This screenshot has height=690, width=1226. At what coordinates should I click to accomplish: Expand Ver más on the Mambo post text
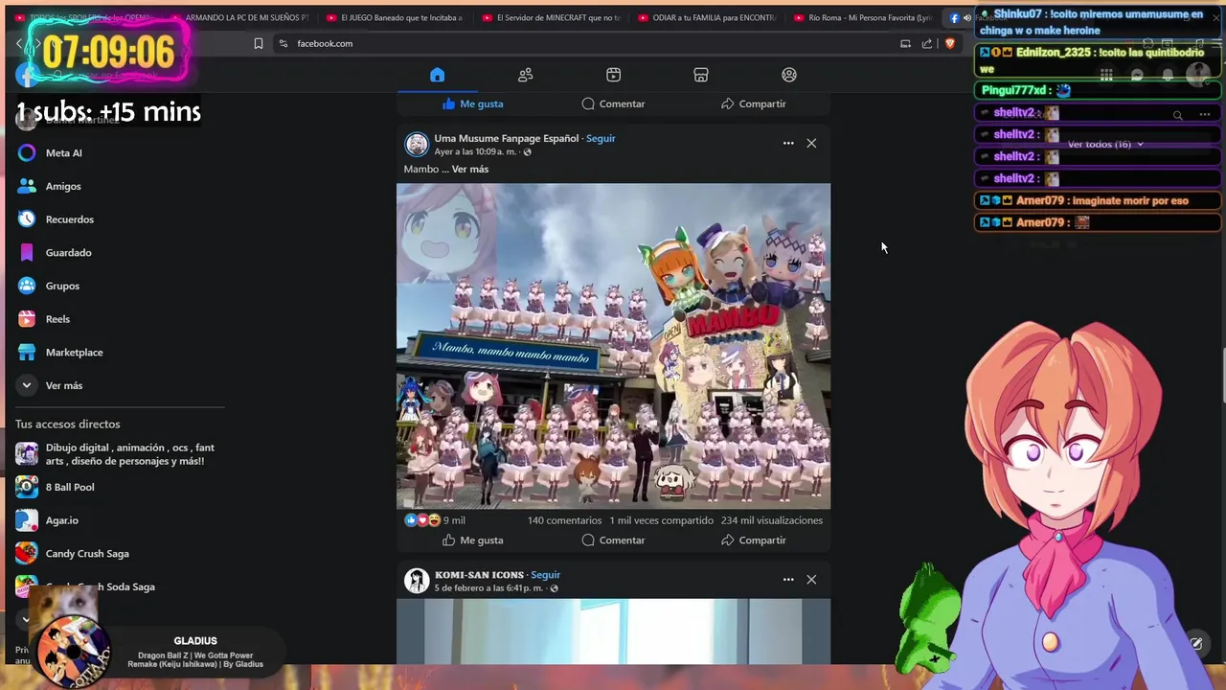tap(470, 169)
